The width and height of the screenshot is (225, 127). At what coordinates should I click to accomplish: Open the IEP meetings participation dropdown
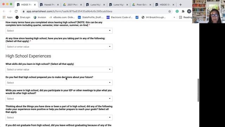(x=59, y=99)
